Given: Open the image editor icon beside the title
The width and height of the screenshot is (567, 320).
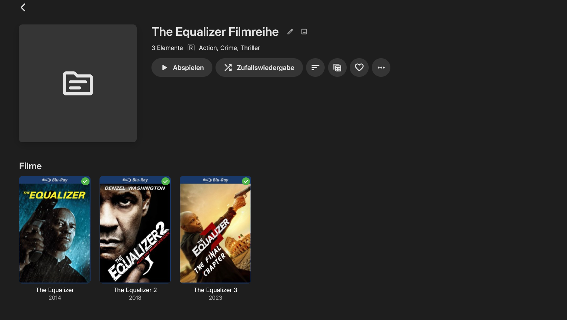Looking at the screenshot, I should pos(304,32).
